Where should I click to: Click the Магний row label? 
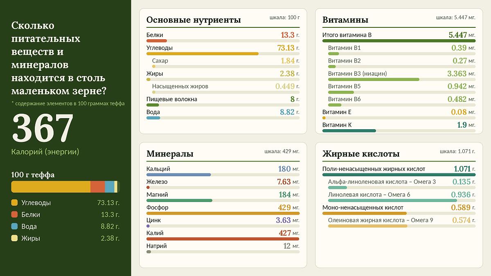[x=157, y=195]
